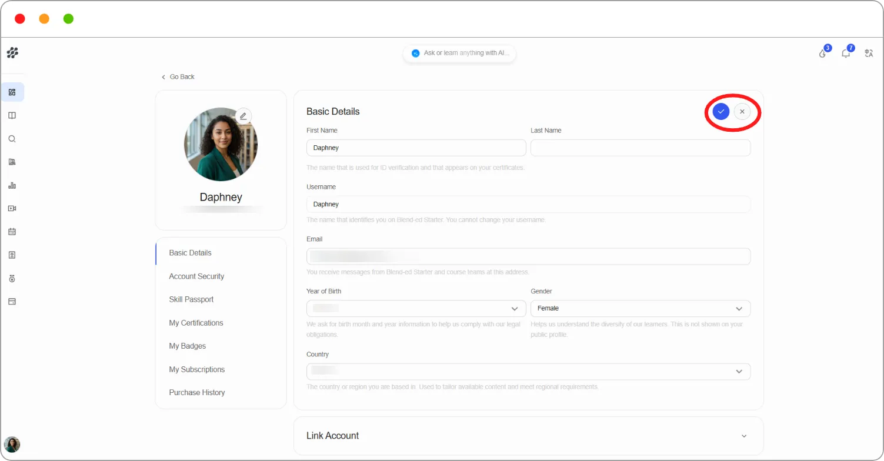Go Back to the previous page
Viewport: 884px width, 461px height.
(178, 77)
